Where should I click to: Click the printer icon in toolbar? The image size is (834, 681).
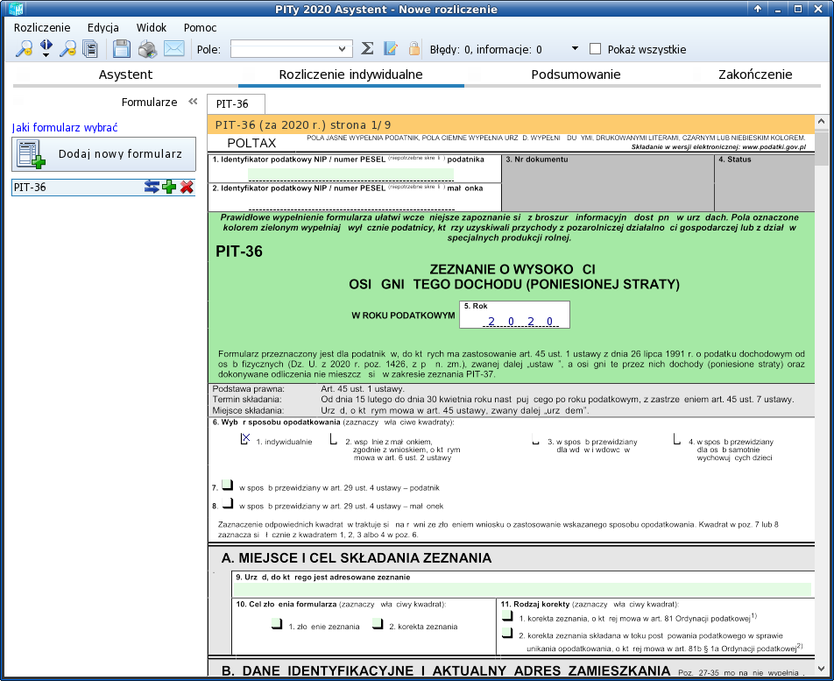[147, 49]
